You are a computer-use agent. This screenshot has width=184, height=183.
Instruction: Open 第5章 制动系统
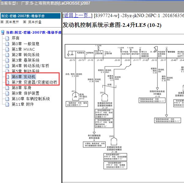coord(25,71)
